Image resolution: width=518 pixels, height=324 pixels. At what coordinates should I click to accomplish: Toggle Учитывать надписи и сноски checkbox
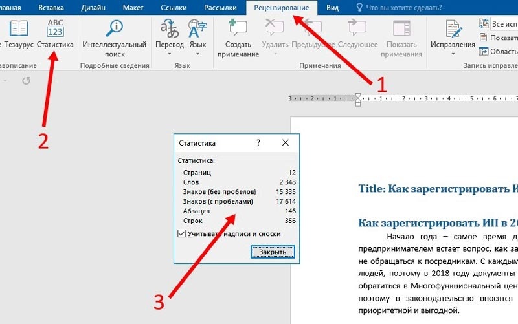[181, 233]
